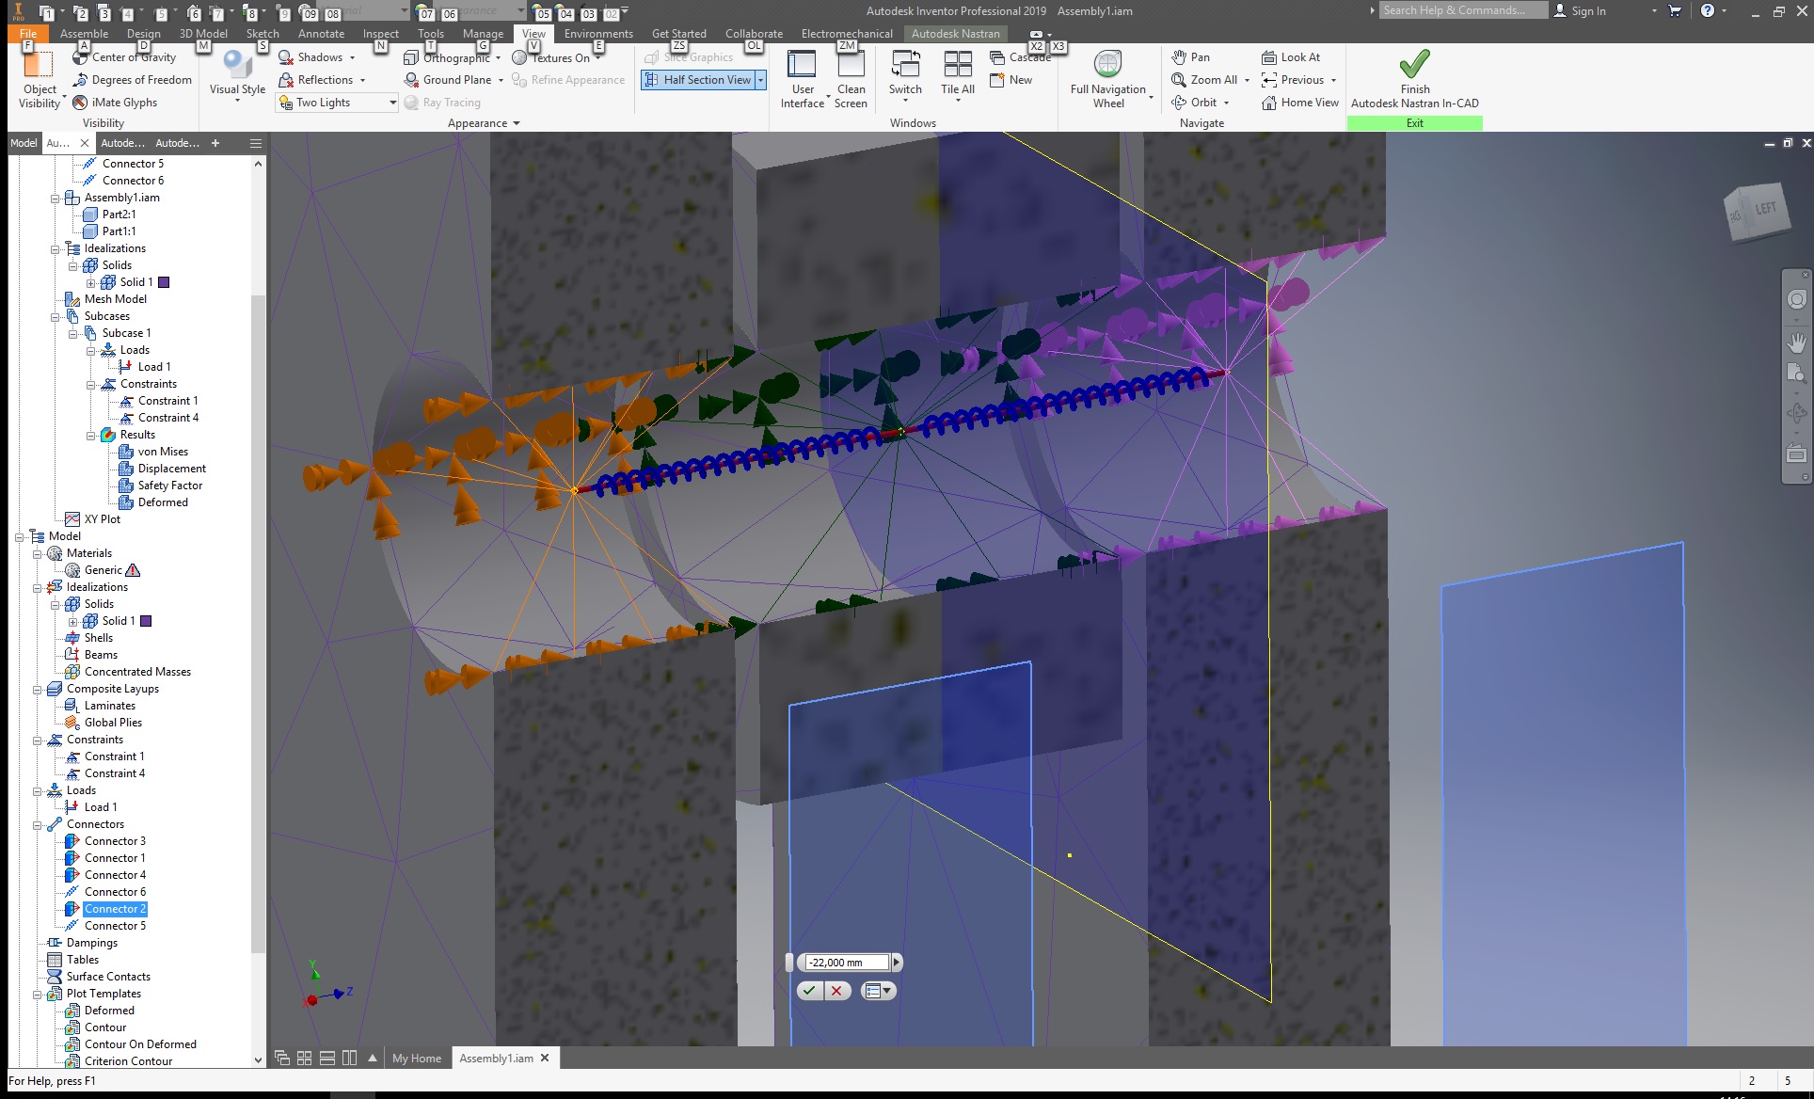
Task: Collapse the Subcase 1 tree node
Action: [x=72, y=333]
